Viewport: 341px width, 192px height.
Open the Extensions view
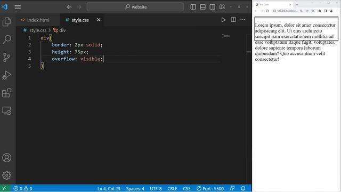pyautogui.click(x=7, y=93)
